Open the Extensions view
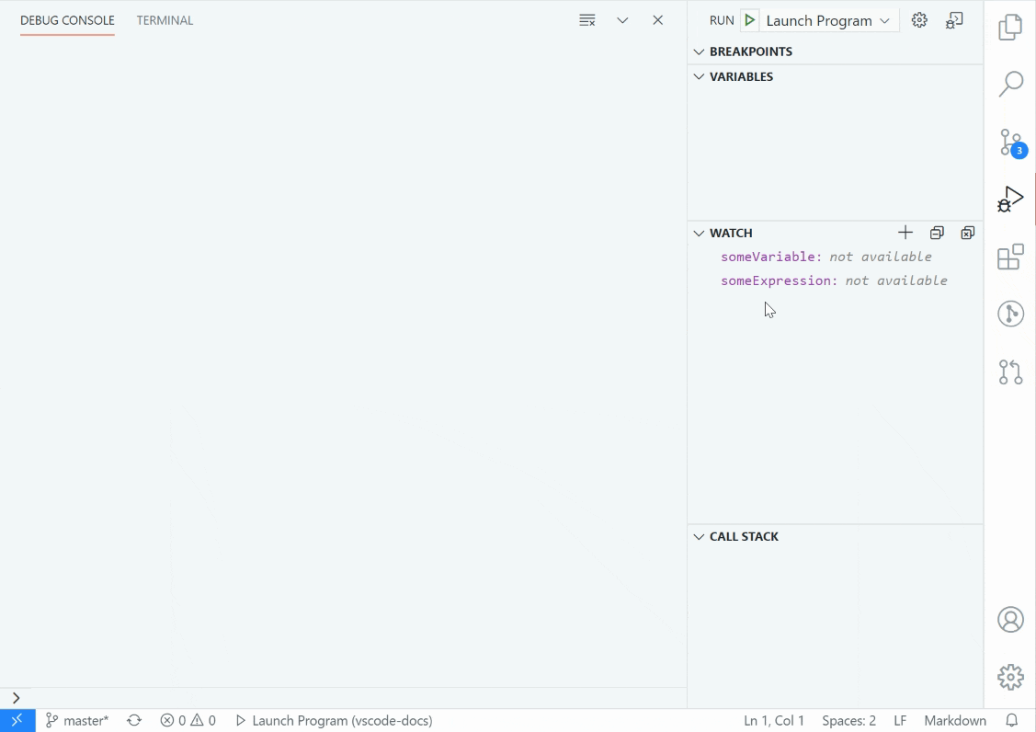The width and height of the screenshot is (1036, 732). [1010, 257]
